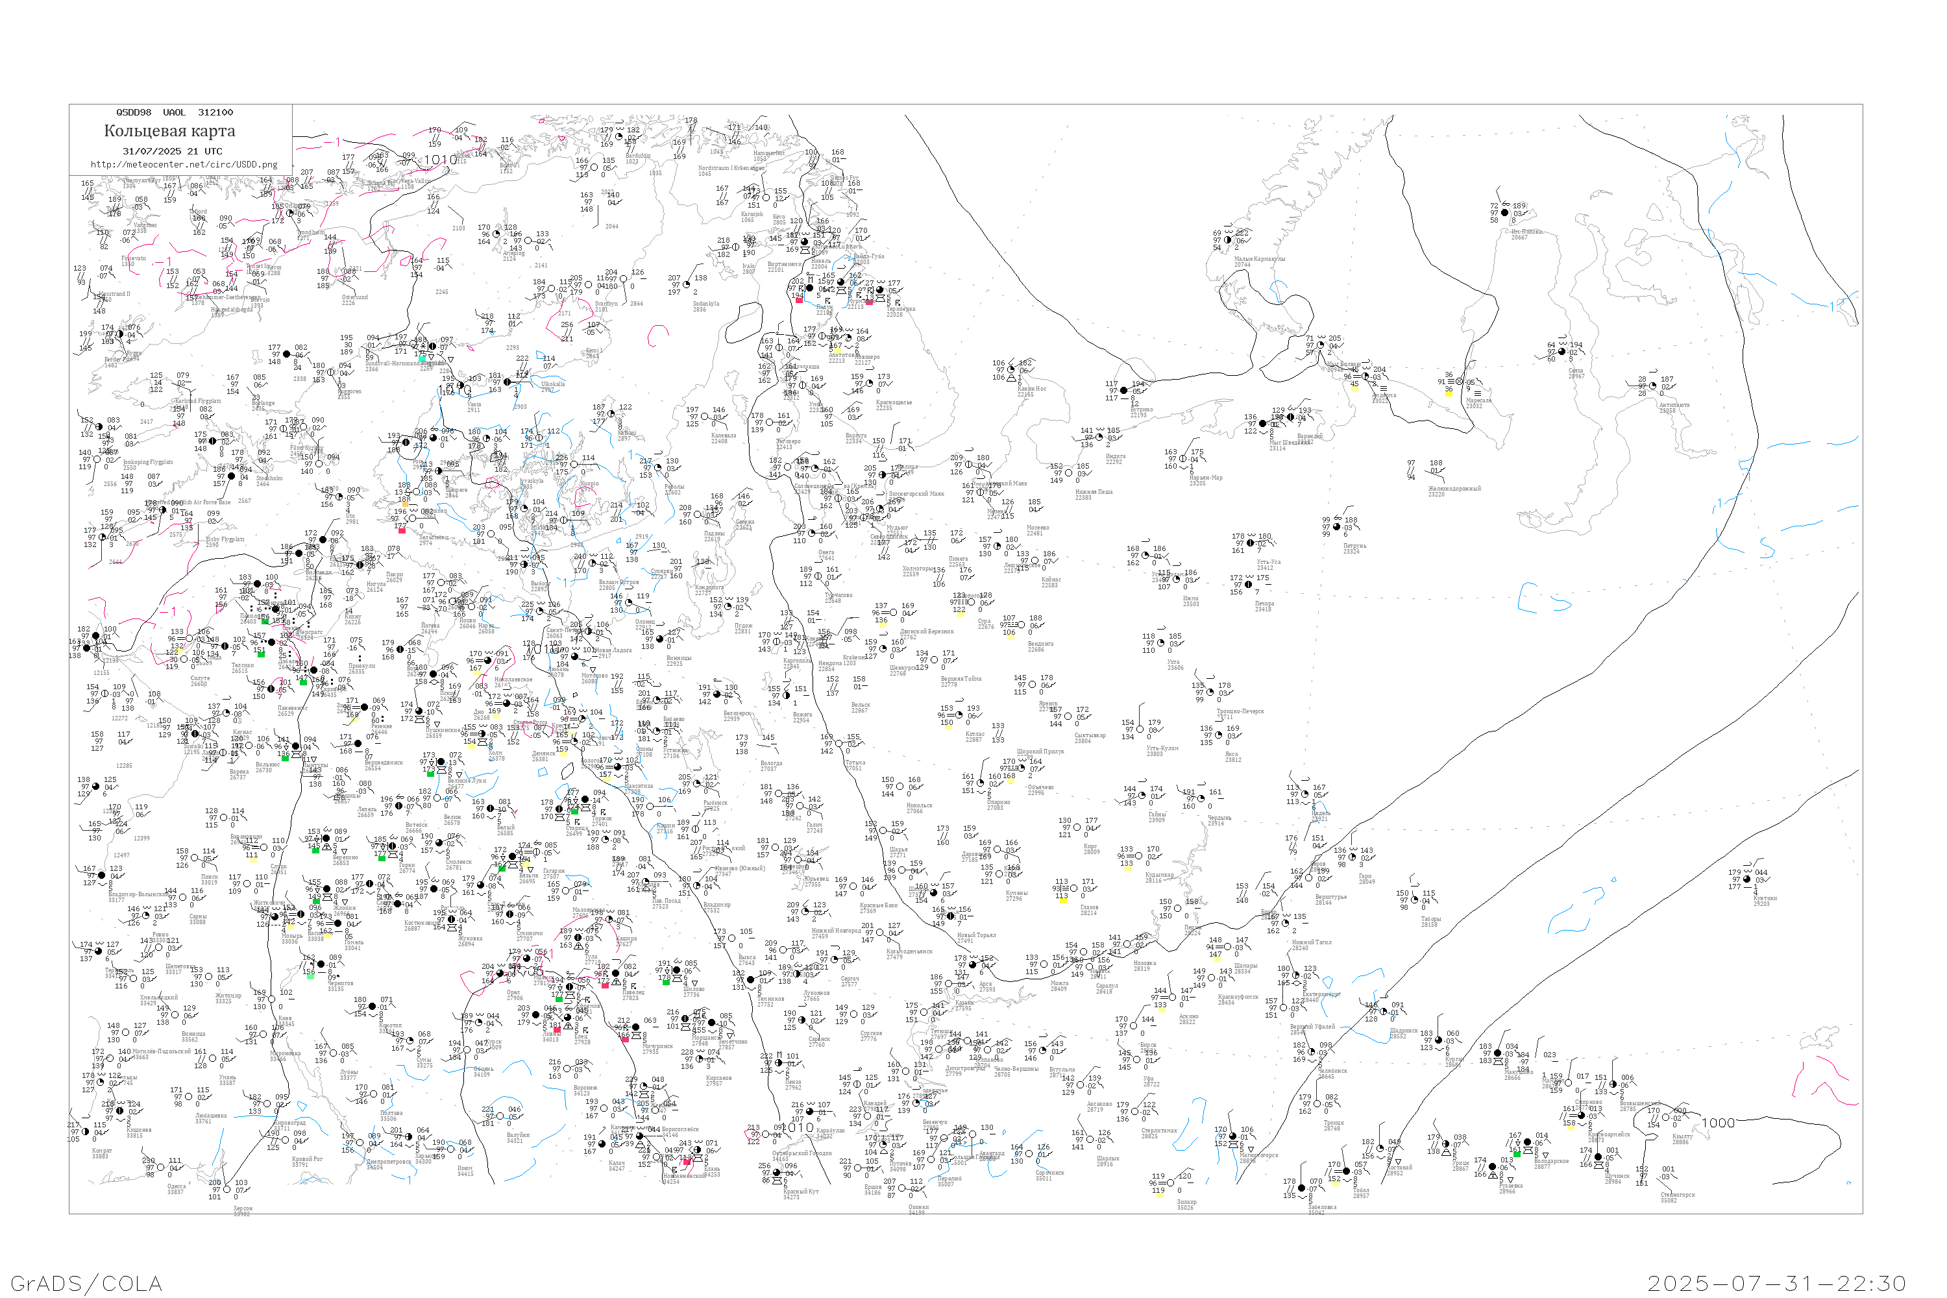Click the Кольцевая карта map title
This screenshot has width=1947, height=1298.
pyautogui.click(x=169, y=131)
